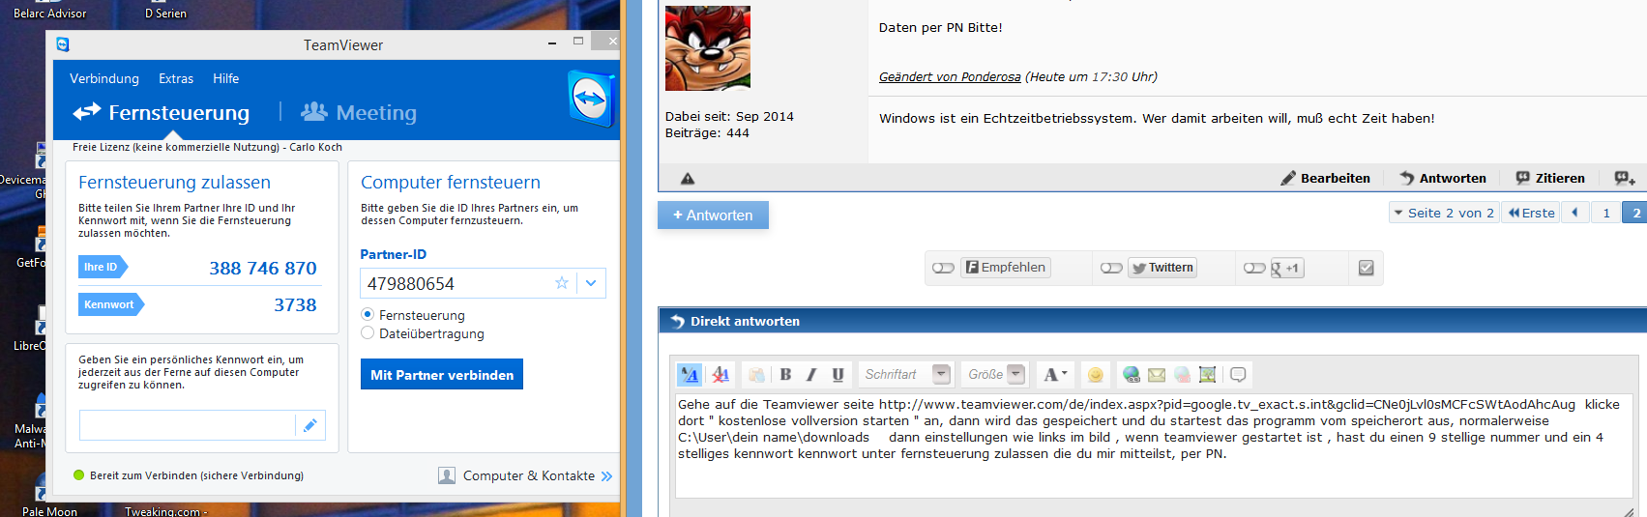Click the Kennwort value 3738

295,304
